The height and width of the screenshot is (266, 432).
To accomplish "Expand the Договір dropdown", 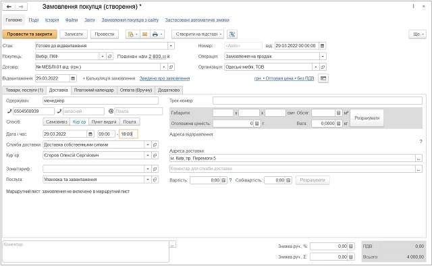I will pos(163,67).
